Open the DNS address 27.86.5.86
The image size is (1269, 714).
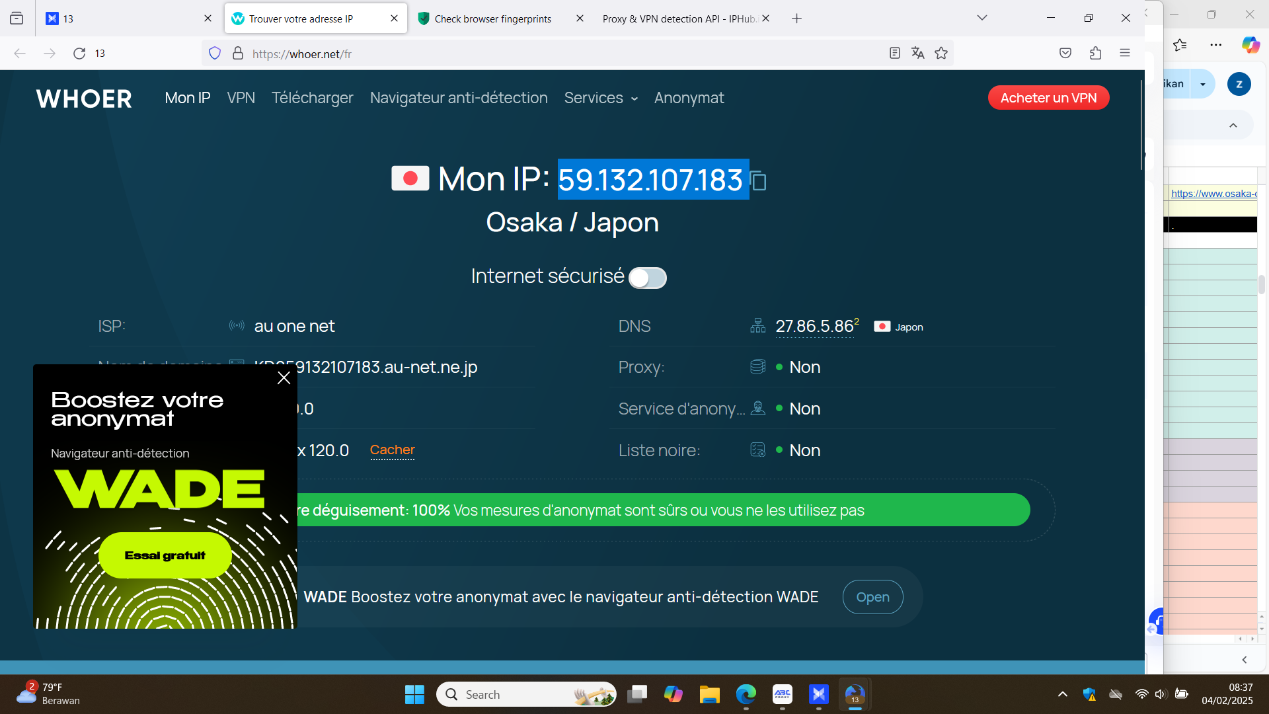[815, 327]
